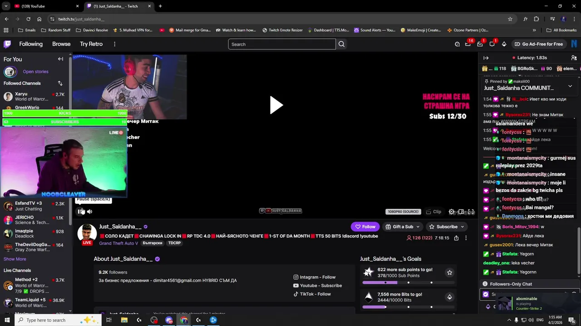
Task: Open player settings gear
Action: point(452,211)
